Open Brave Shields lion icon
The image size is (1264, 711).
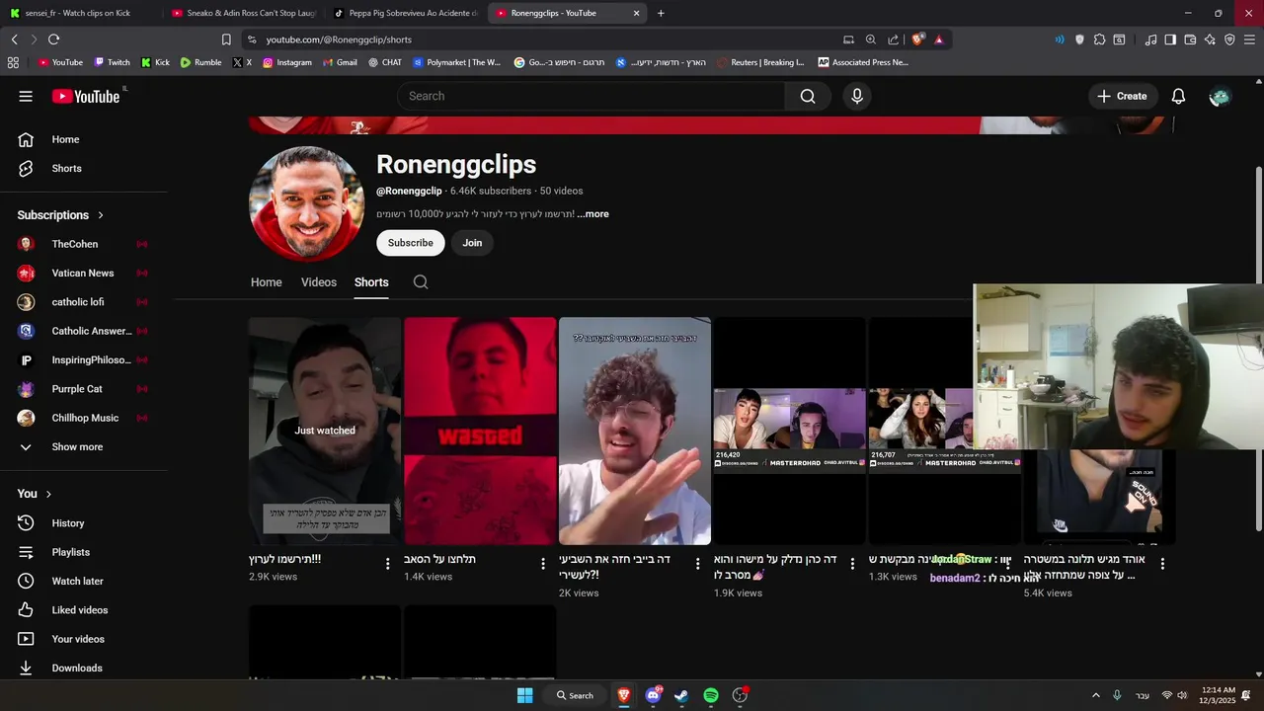[917, 39]
